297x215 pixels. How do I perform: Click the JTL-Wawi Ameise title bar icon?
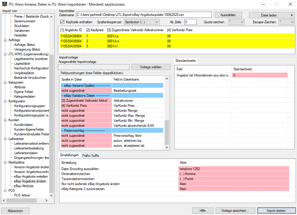(4, 4)
